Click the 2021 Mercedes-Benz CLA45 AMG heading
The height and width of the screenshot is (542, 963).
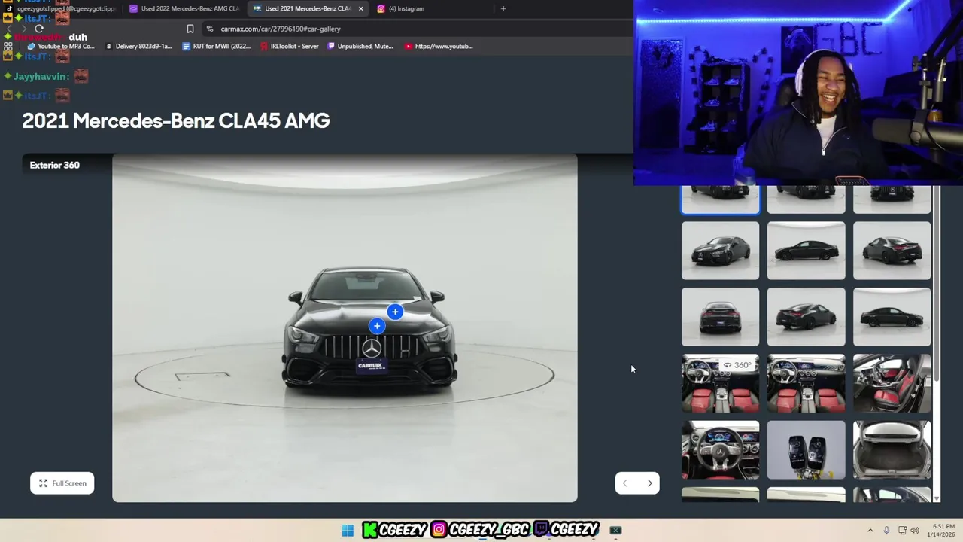[176, 120]
